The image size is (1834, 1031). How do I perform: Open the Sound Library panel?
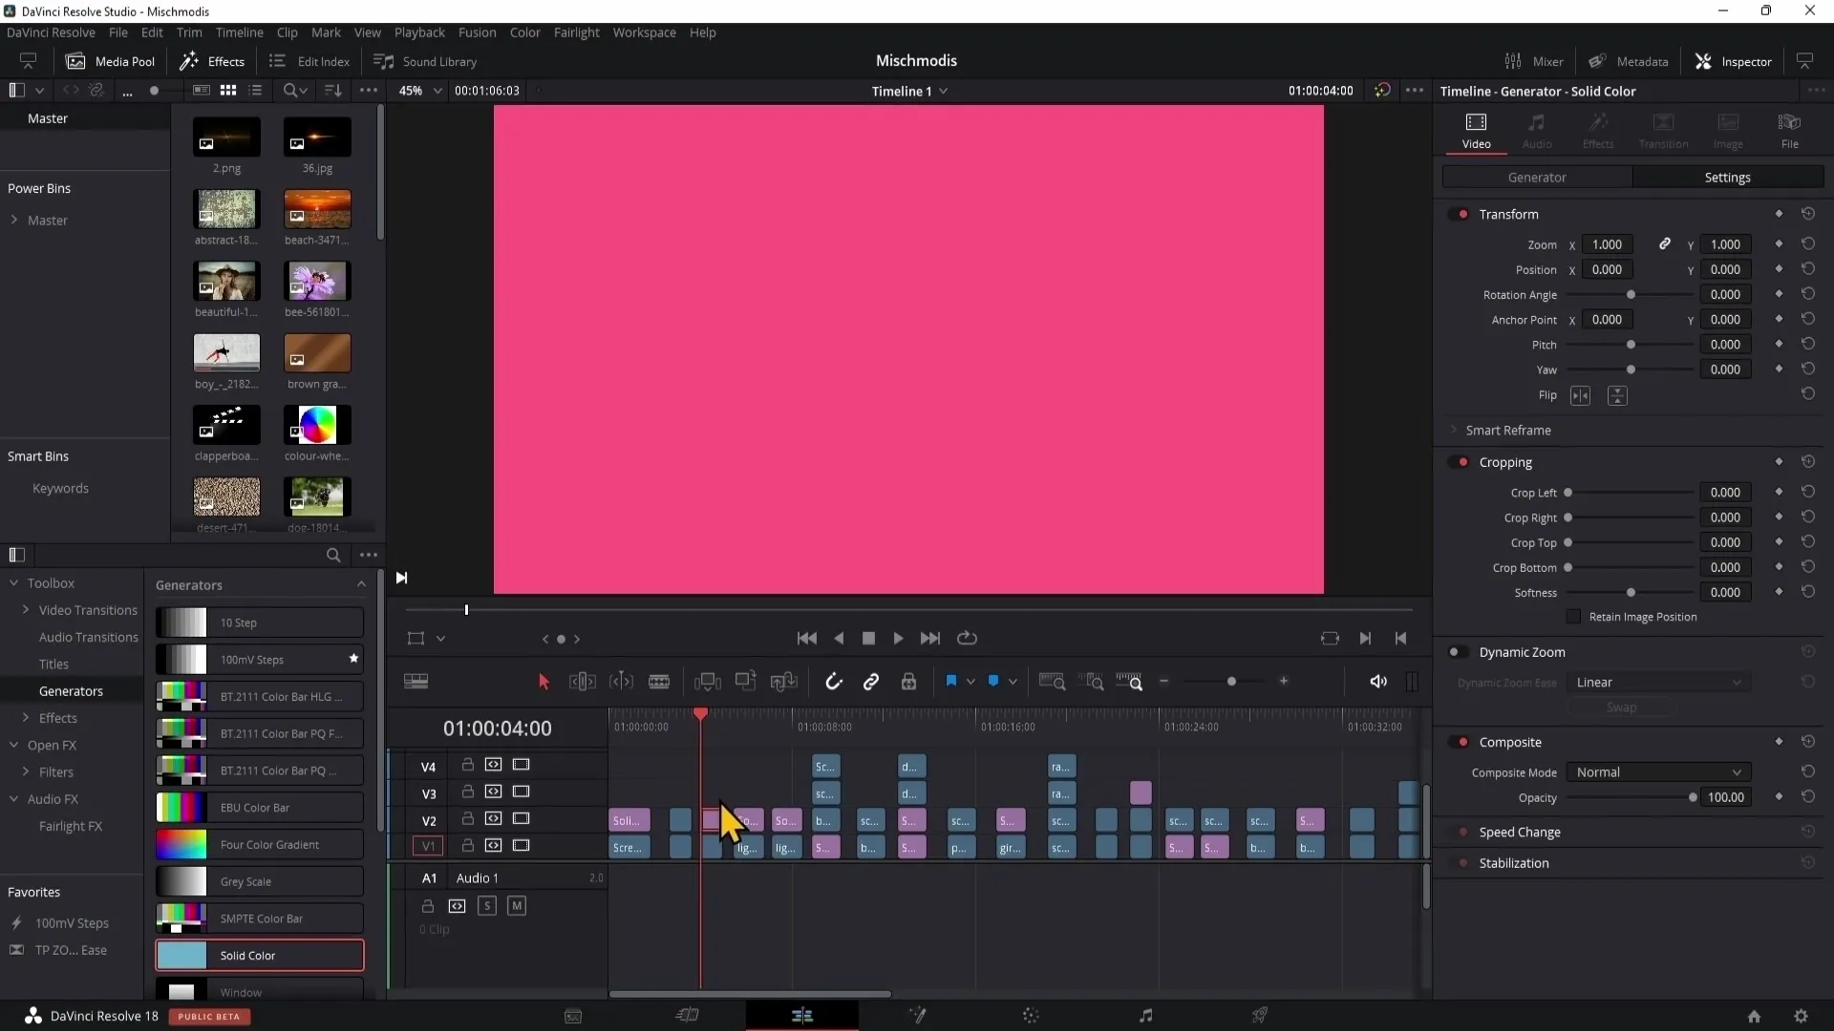coord(425,61)
